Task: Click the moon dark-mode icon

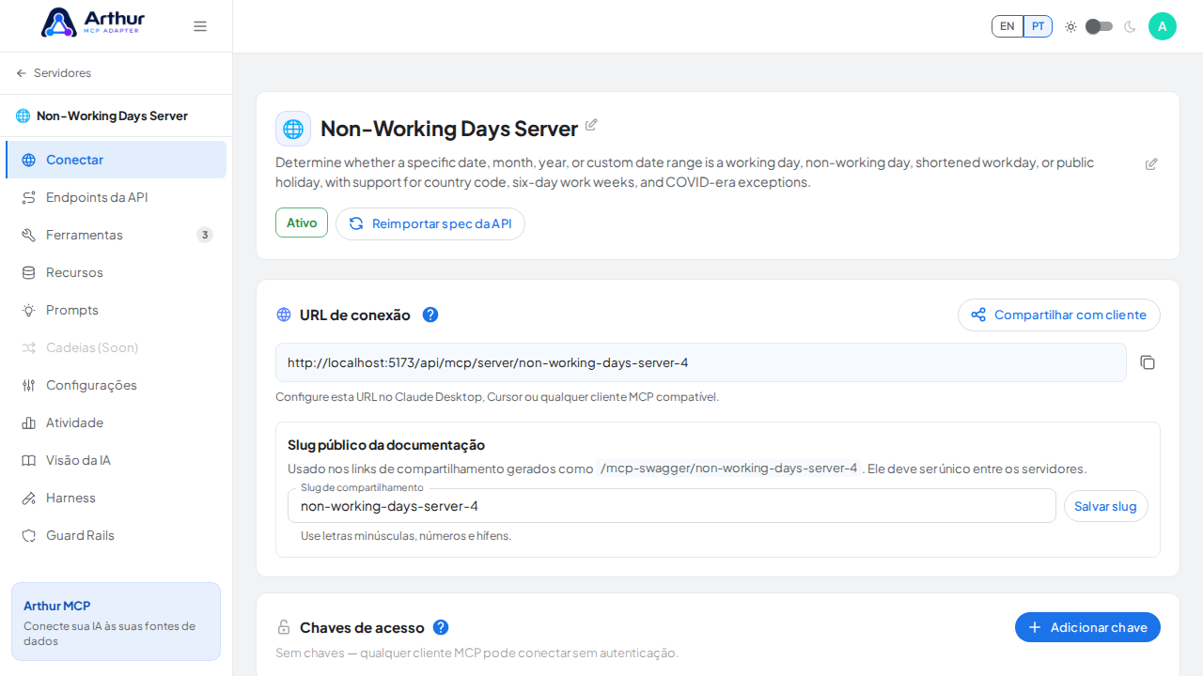Action: (1130, 26)
